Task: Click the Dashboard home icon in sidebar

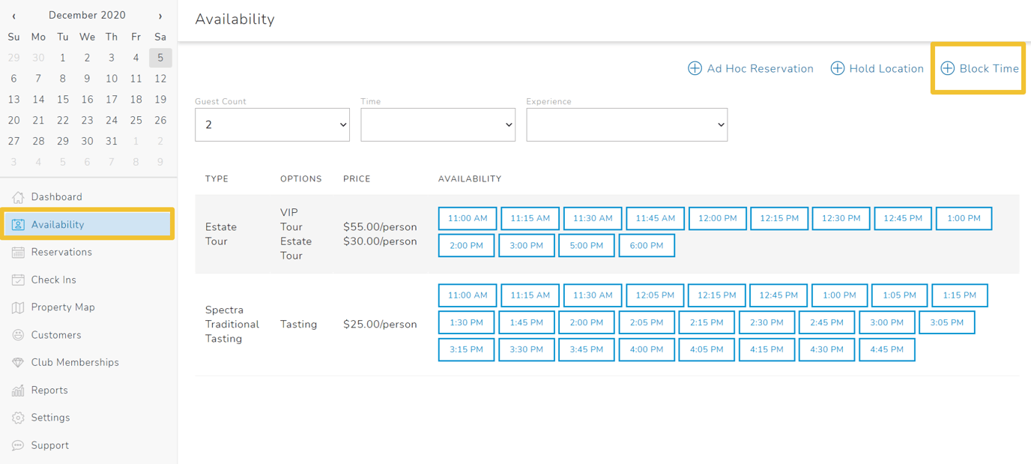Action: coord(18,197)
